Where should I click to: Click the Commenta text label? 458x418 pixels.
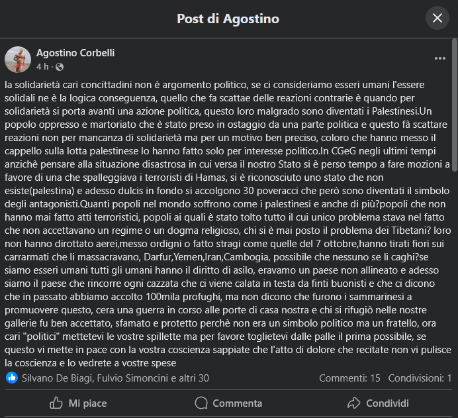237,403
